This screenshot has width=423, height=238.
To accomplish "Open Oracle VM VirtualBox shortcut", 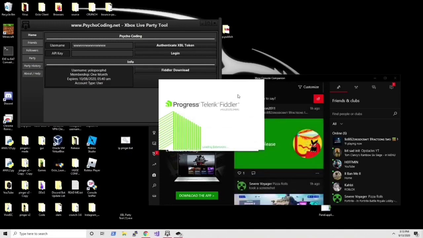I will 58,144.
